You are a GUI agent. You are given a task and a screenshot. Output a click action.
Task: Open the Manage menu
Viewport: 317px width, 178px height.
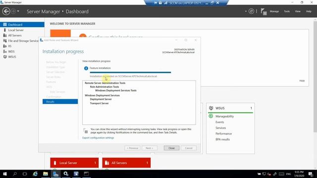pos(274,11)
